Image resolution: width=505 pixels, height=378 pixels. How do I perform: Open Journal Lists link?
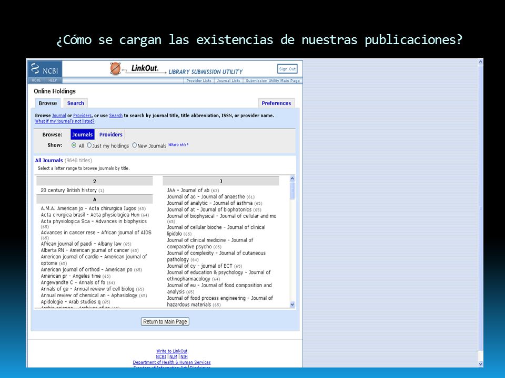(x=228, y=81)
